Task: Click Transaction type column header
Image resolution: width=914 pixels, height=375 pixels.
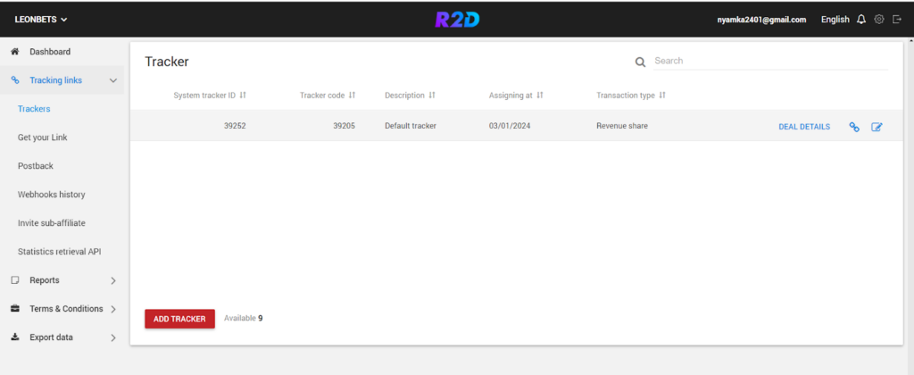Action: click(626, 95)
